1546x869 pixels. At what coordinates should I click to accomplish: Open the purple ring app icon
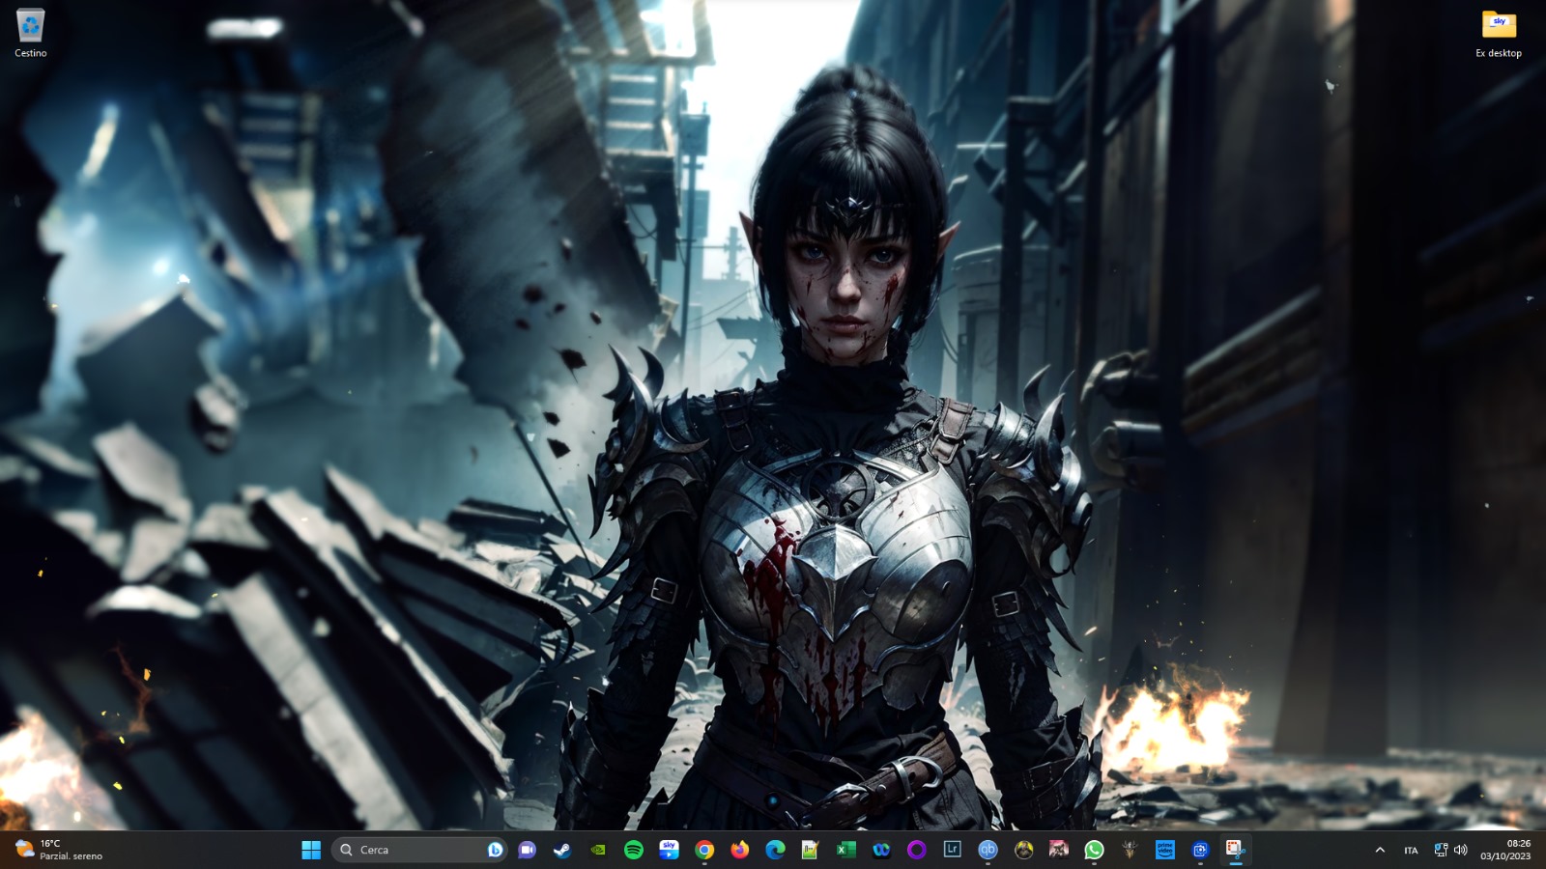916,850
